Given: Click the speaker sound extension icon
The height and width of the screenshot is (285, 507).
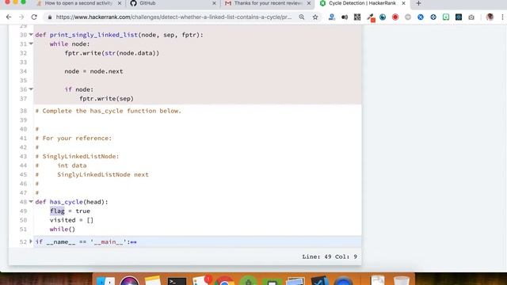Looking at the screenshot, I should [x=345, y=17].
